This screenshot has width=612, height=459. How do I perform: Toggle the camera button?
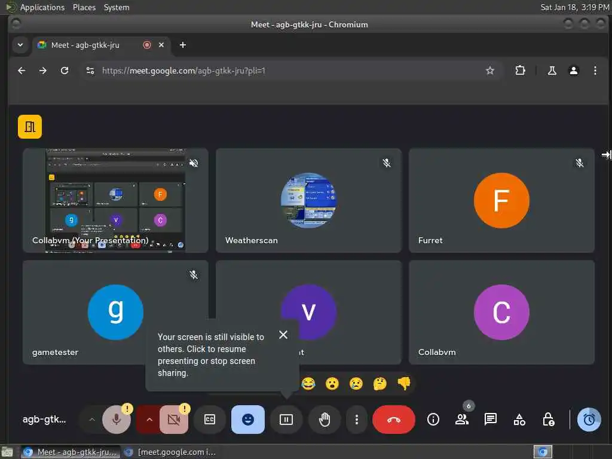click(x=174, y=420)
